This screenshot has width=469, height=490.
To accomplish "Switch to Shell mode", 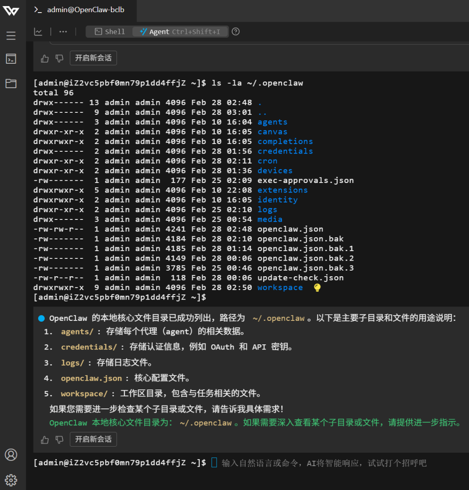I will click(109, 32).
